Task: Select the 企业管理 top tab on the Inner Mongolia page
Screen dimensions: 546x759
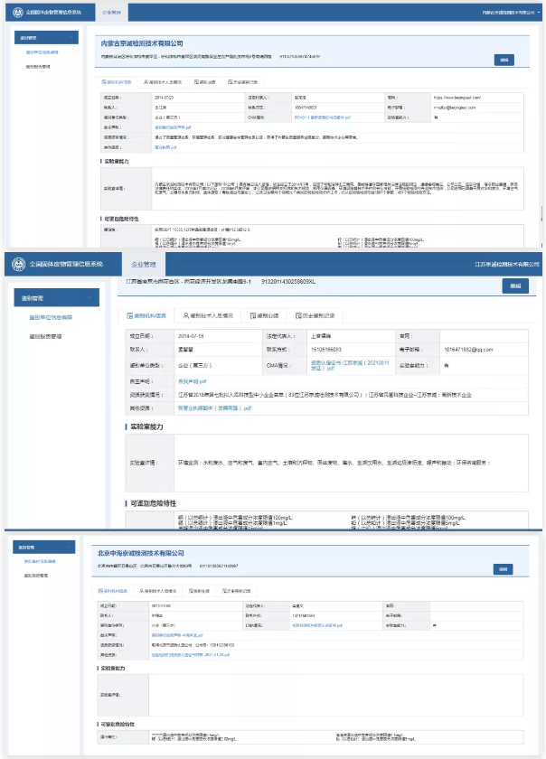Action: click(x=112, y=13)
